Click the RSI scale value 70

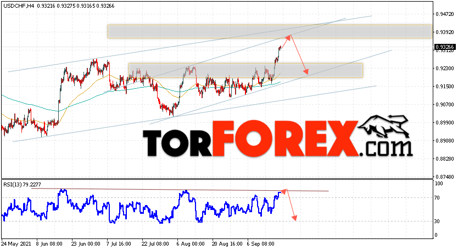[437, 198]
